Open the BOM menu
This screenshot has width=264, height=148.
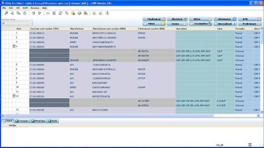click(25, 8)
